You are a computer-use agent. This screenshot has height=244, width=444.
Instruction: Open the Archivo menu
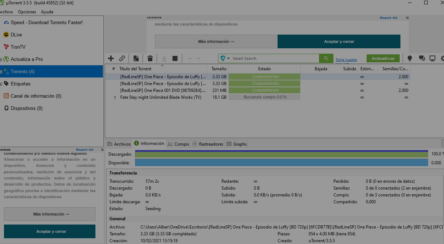[x=6, y=12]
